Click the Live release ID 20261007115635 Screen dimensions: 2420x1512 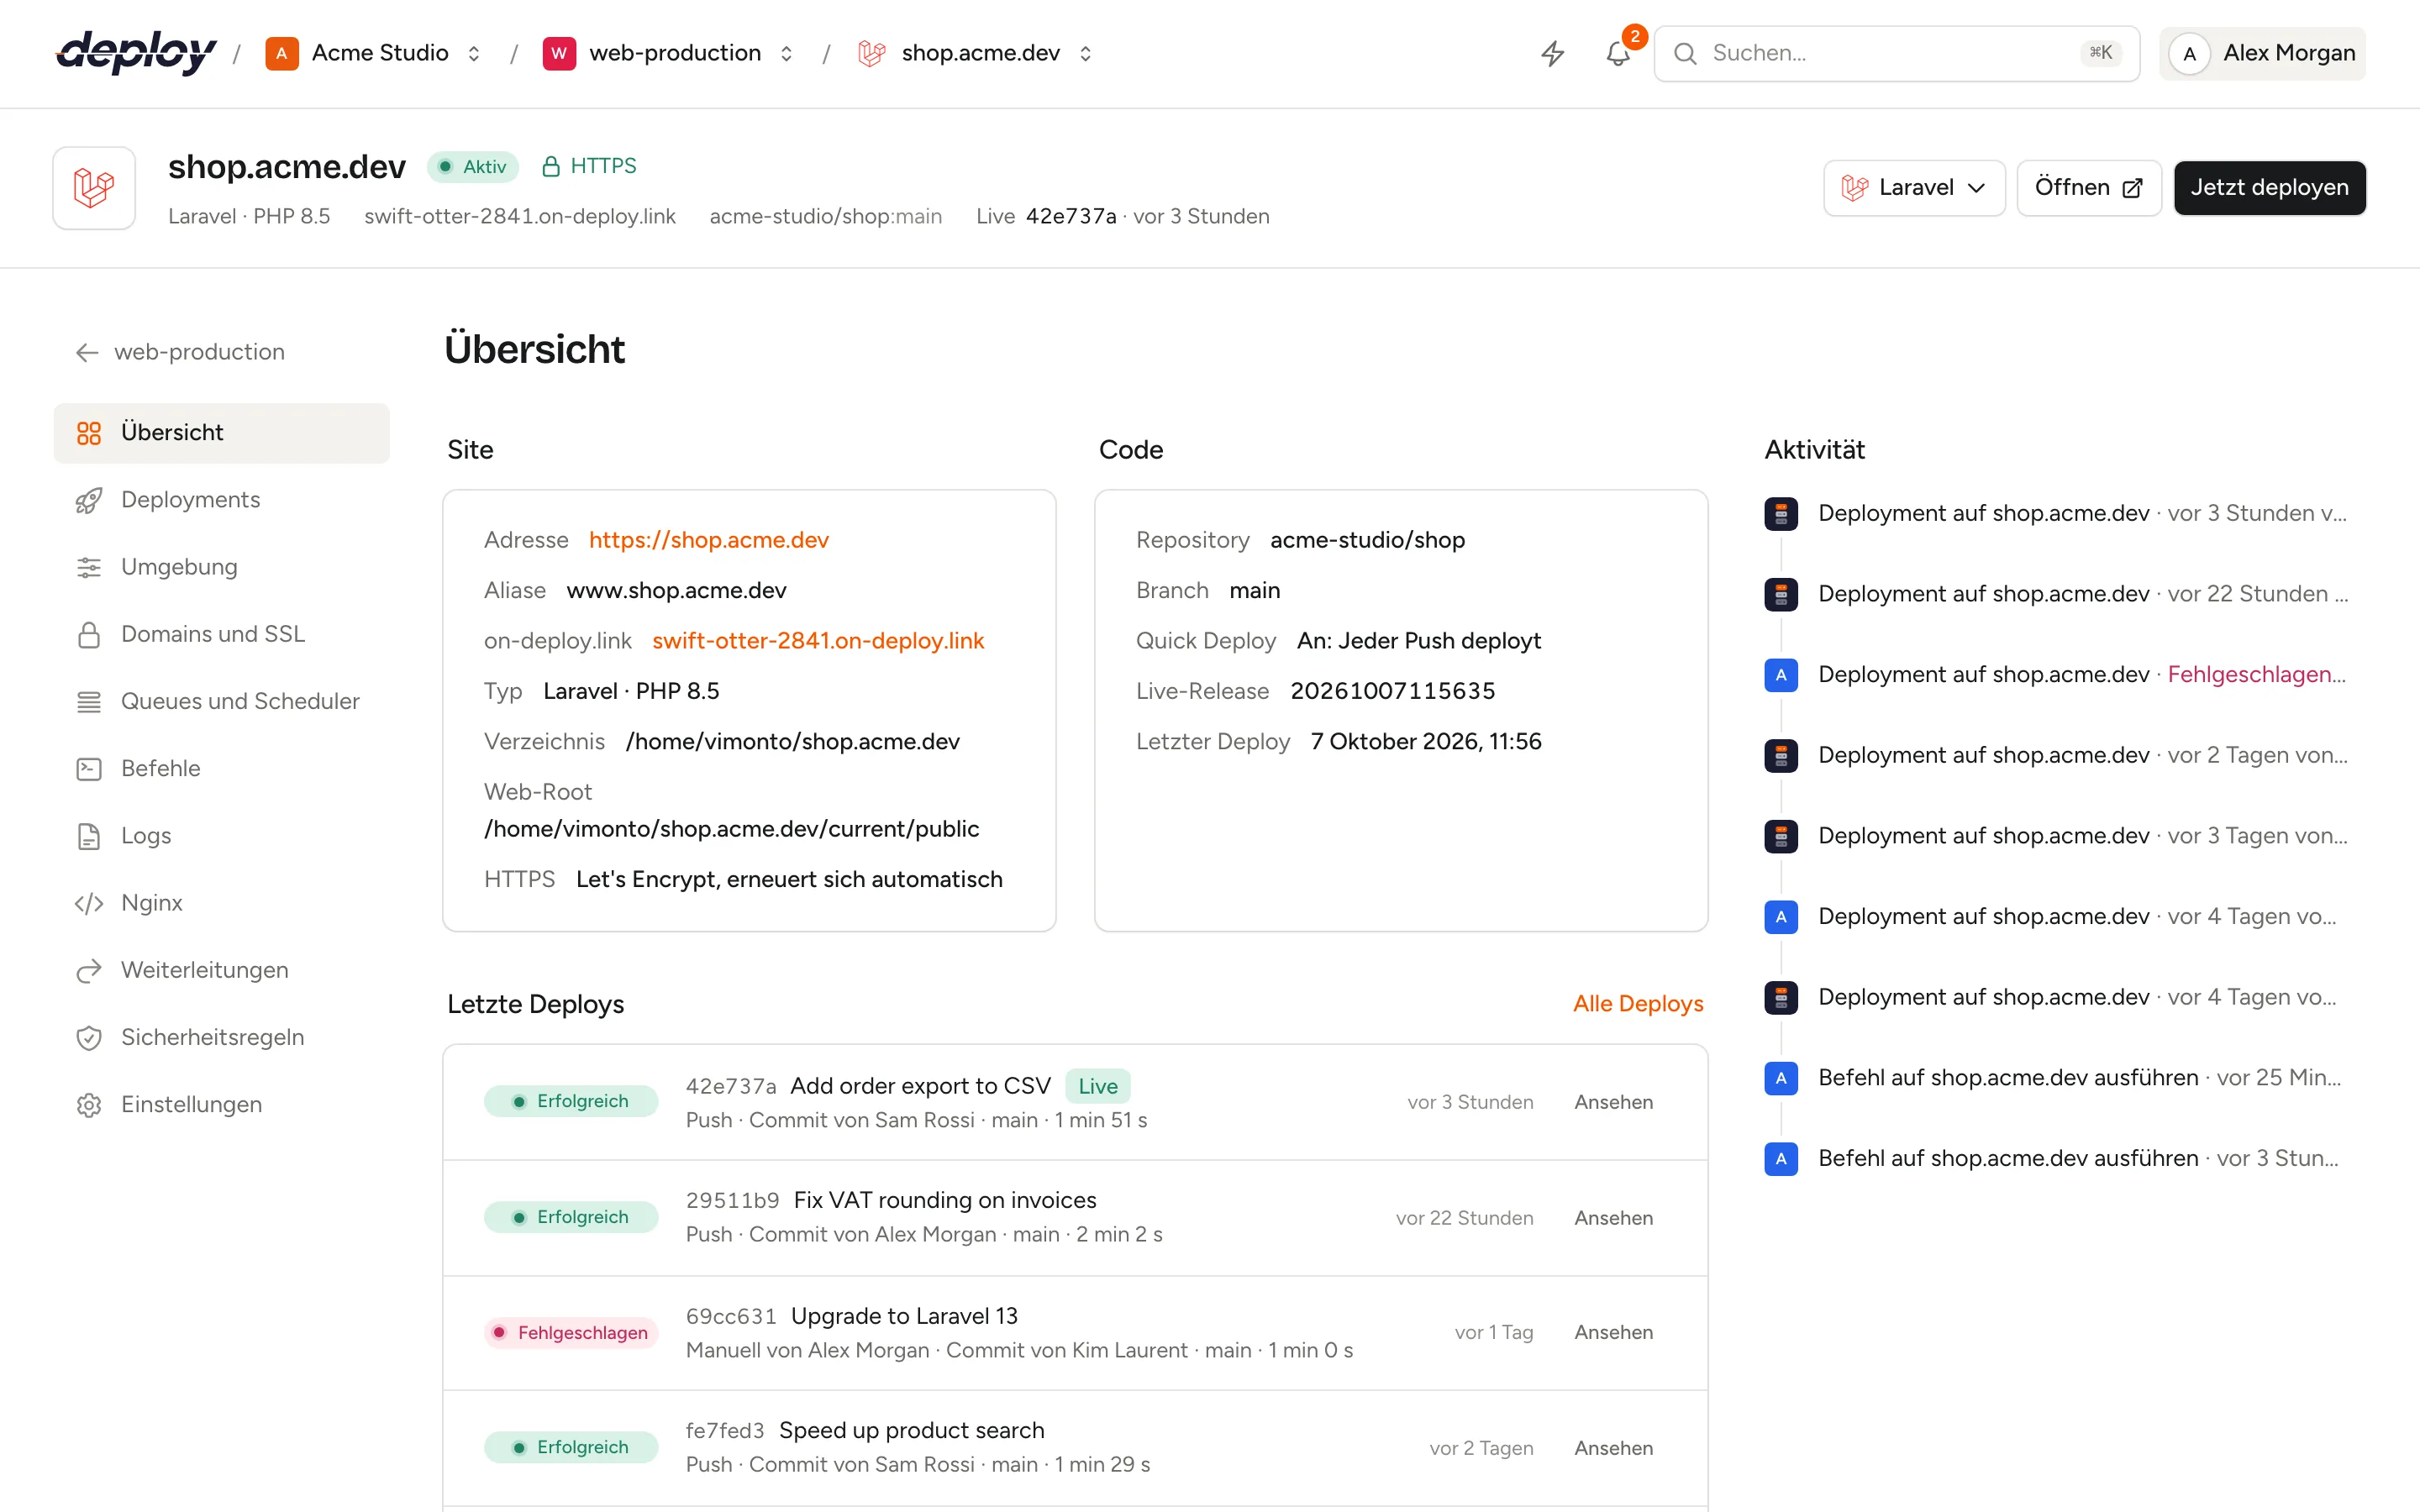click(x=1392, y=691)
